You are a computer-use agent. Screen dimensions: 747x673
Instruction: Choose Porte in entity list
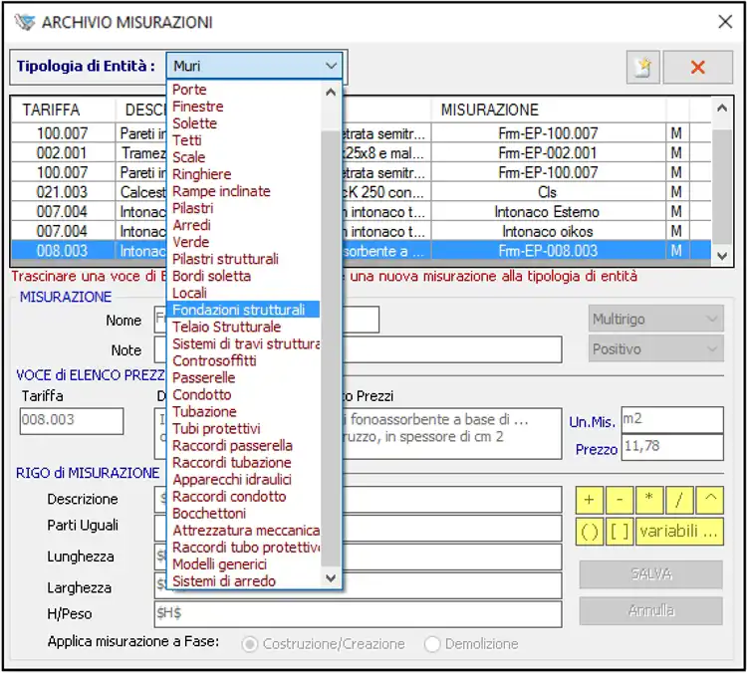(x=244, y=90)
